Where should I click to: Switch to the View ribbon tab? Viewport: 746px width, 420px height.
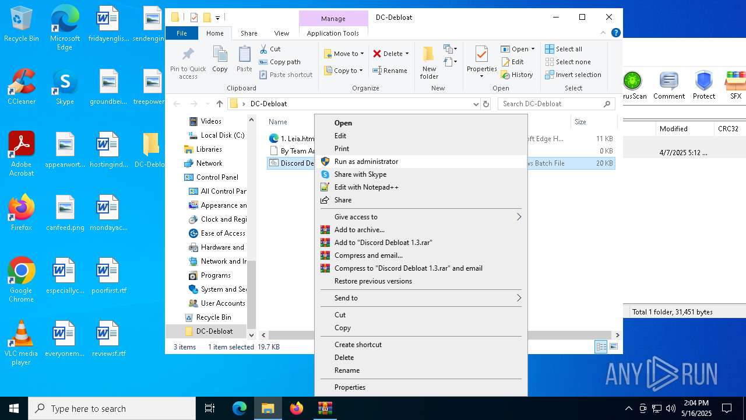pos(281,33)
